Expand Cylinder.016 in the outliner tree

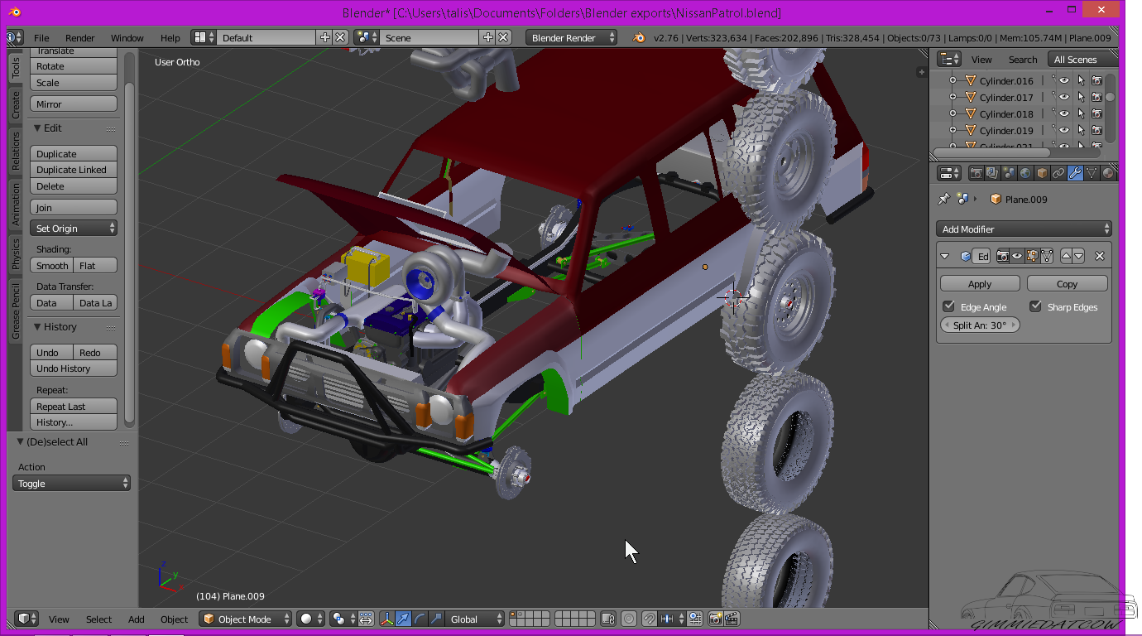pyautogui.click(x=952, y=81)
